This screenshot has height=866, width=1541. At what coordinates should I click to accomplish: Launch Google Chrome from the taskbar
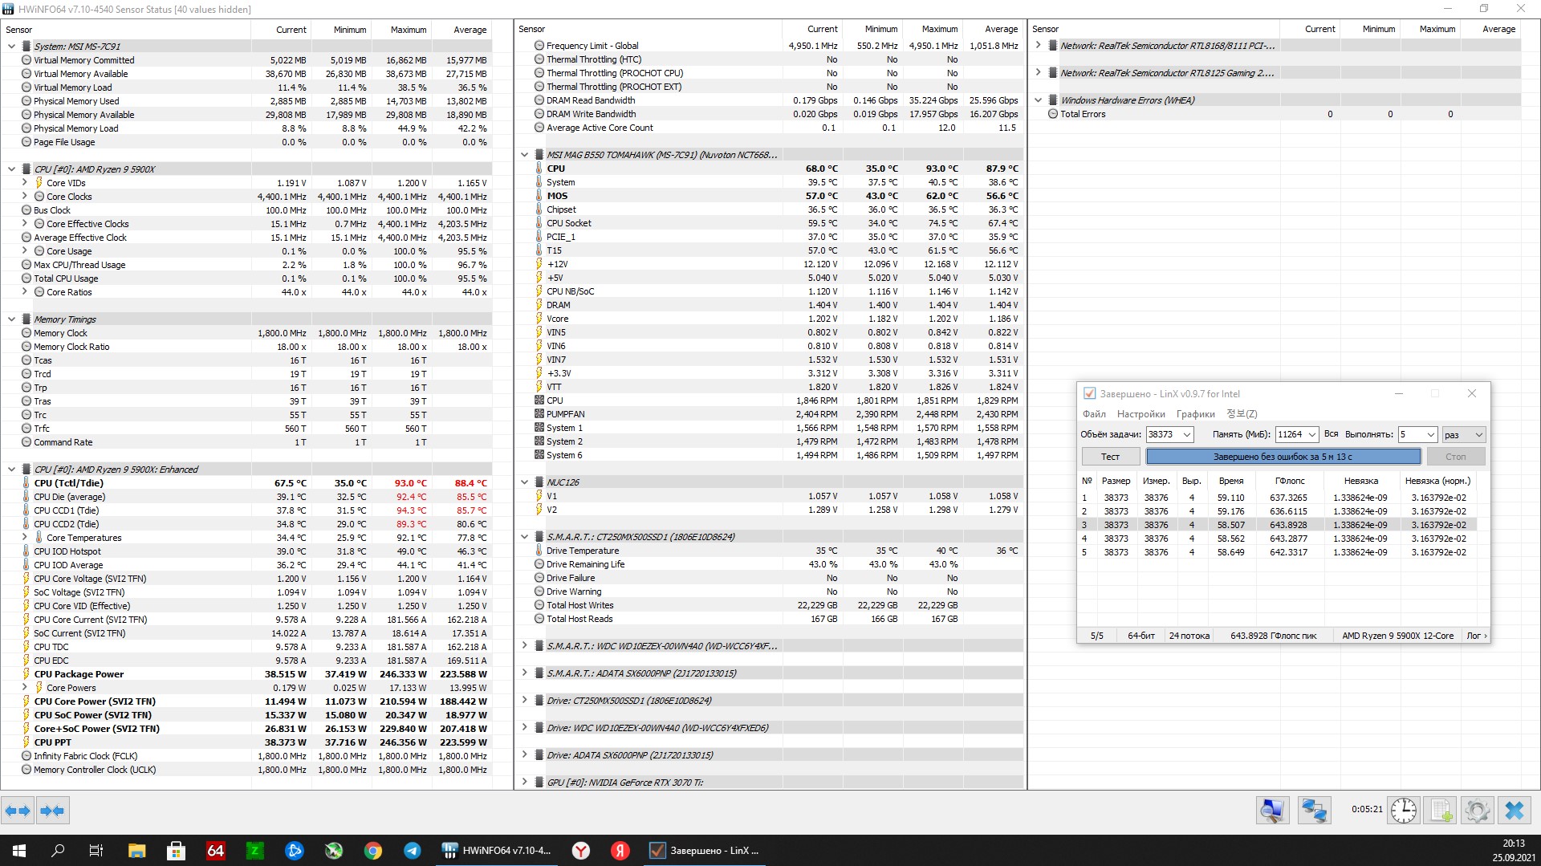click(x=372, y=851)
